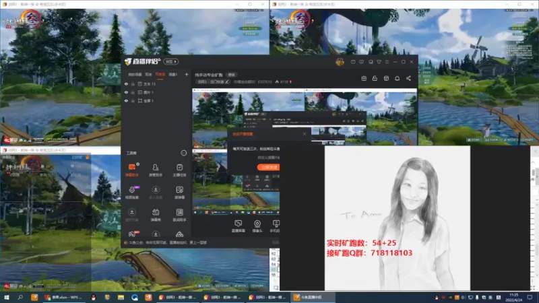Click the custom reminder text field in the popup
Viewport: 539px width, 303px height.
(x=267, y=158)
